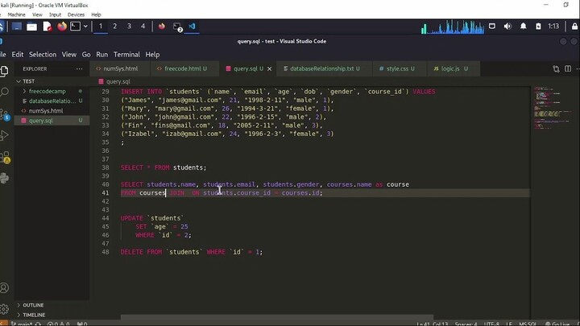Open the Edit menu in VS Code
The height and width of the screenshot is (326, 580).
[x=18, y=55]
